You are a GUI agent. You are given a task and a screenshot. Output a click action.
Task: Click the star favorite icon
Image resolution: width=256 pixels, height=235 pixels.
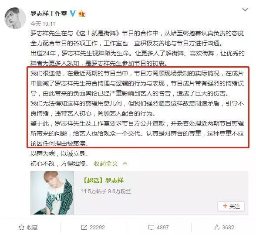(22, 227)
